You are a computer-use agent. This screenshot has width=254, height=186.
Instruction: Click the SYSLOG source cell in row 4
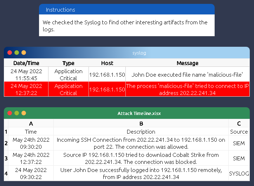tap(239, 173)
